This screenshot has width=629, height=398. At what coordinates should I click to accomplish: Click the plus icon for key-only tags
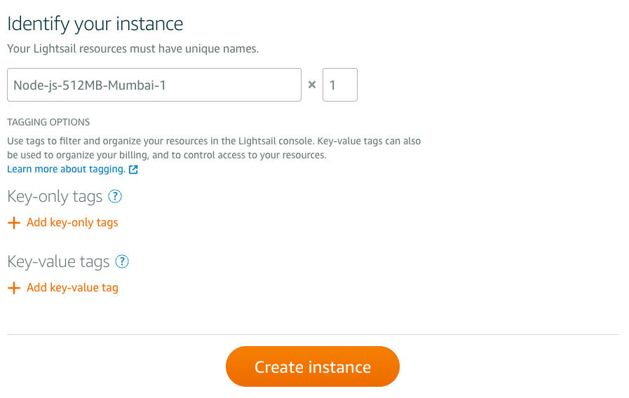[x=13, y=223]
